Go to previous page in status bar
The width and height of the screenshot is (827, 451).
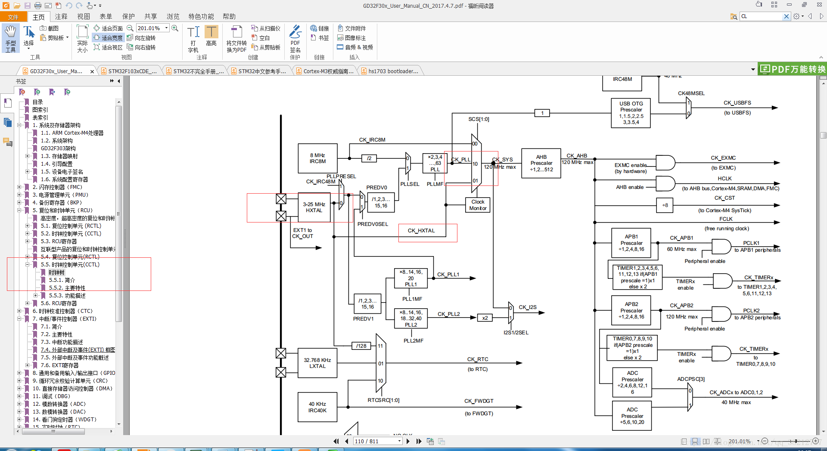tap(346, 441)
